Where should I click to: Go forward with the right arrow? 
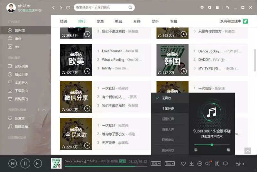pos(61,7)
